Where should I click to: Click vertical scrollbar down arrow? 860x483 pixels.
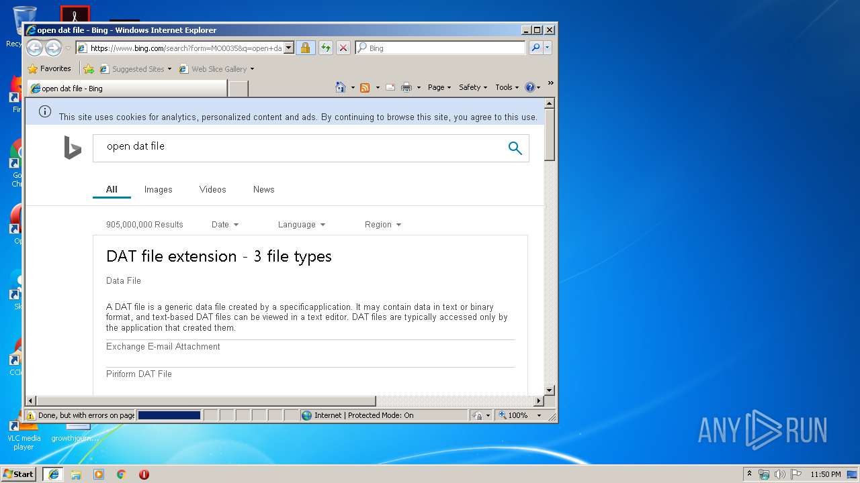[550, 390]
